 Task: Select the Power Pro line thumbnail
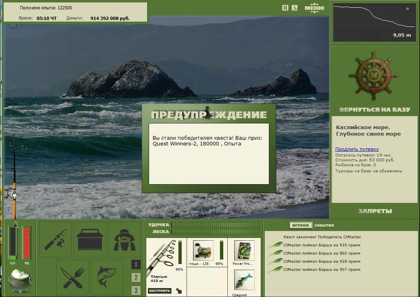click(x=244, y=250)
